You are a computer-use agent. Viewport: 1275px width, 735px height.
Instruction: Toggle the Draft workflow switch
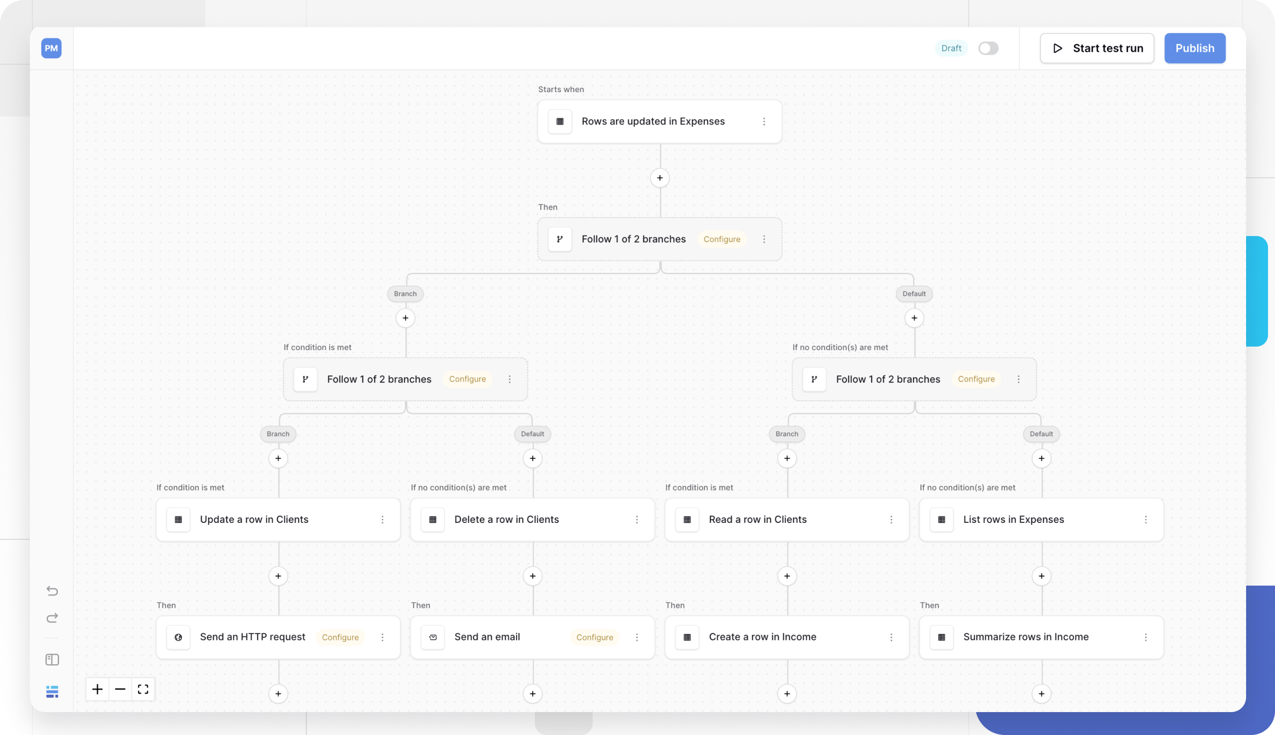(x=988, y=48)
